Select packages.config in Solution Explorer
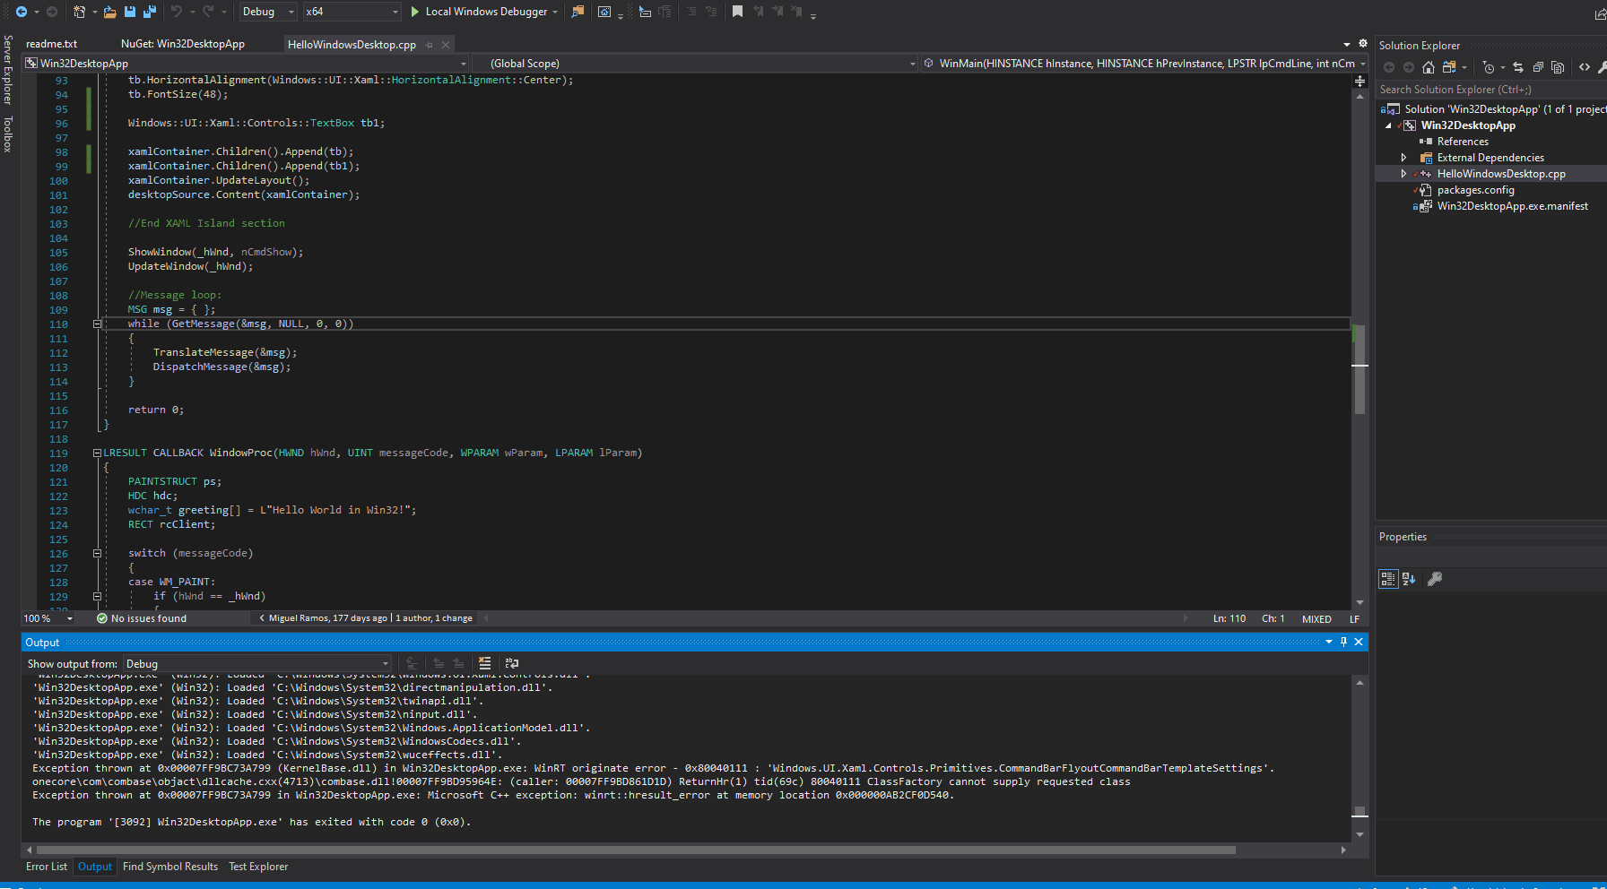This screenshot has width=1607, height=889. [x=1475, y=190]
